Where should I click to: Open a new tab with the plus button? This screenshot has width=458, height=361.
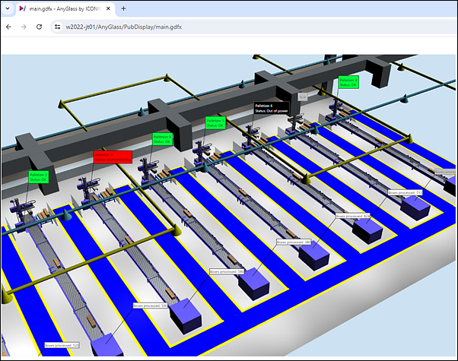123,9
